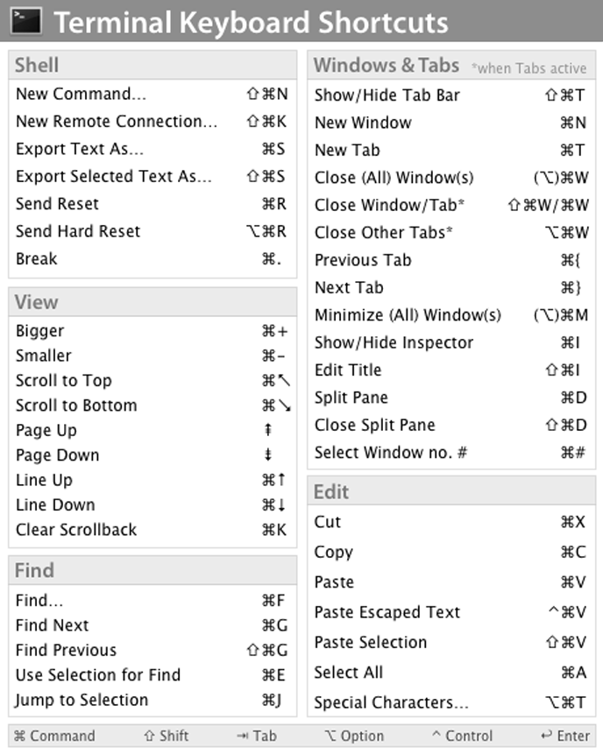Click the Edit section header
The height and width of the screenshot is (754, 603).
(x=331, y=492)
